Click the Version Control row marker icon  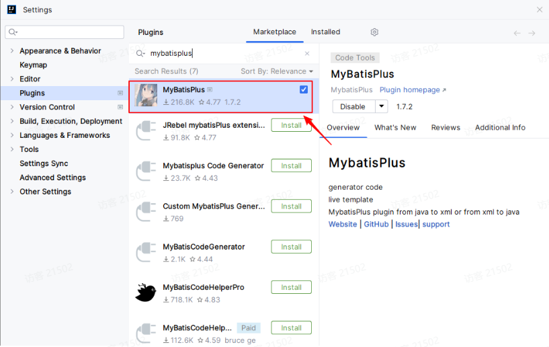[120, 107]
